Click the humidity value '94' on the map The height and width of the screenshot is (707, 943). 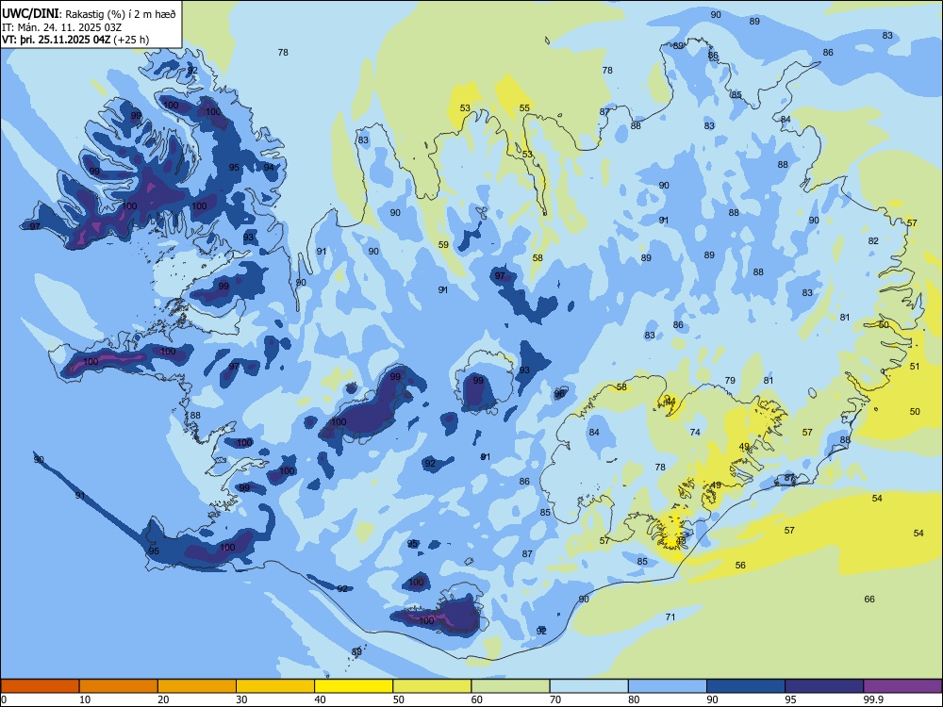269,167
